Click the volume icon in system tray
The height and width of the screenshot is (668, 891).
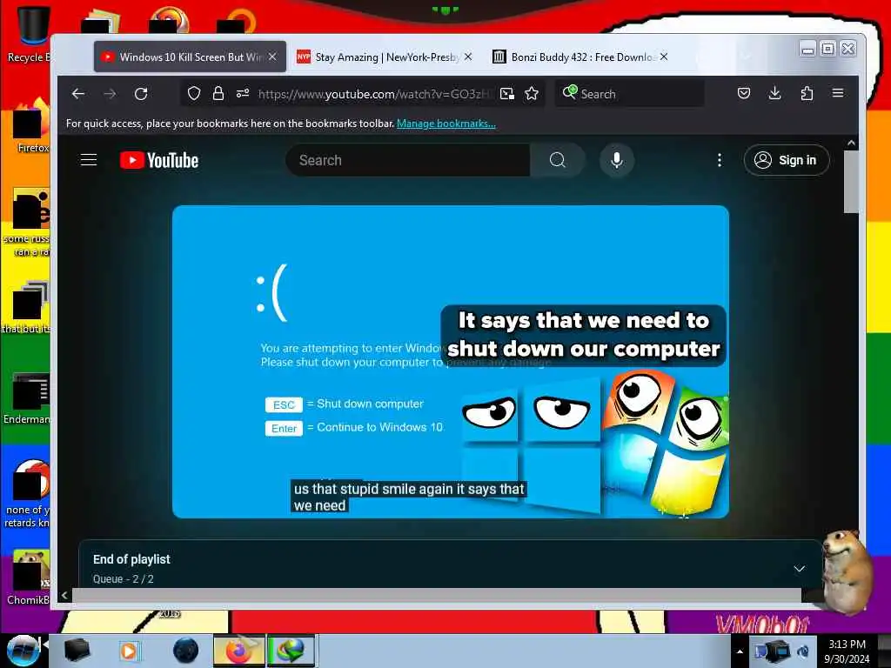[x=803, y=651]
